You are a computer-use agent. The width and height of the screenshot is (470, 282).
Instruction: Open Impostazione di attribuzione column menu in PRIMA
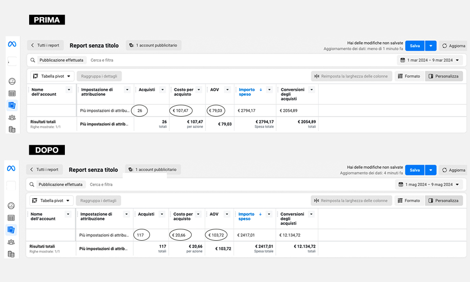[x=127, y=90]
